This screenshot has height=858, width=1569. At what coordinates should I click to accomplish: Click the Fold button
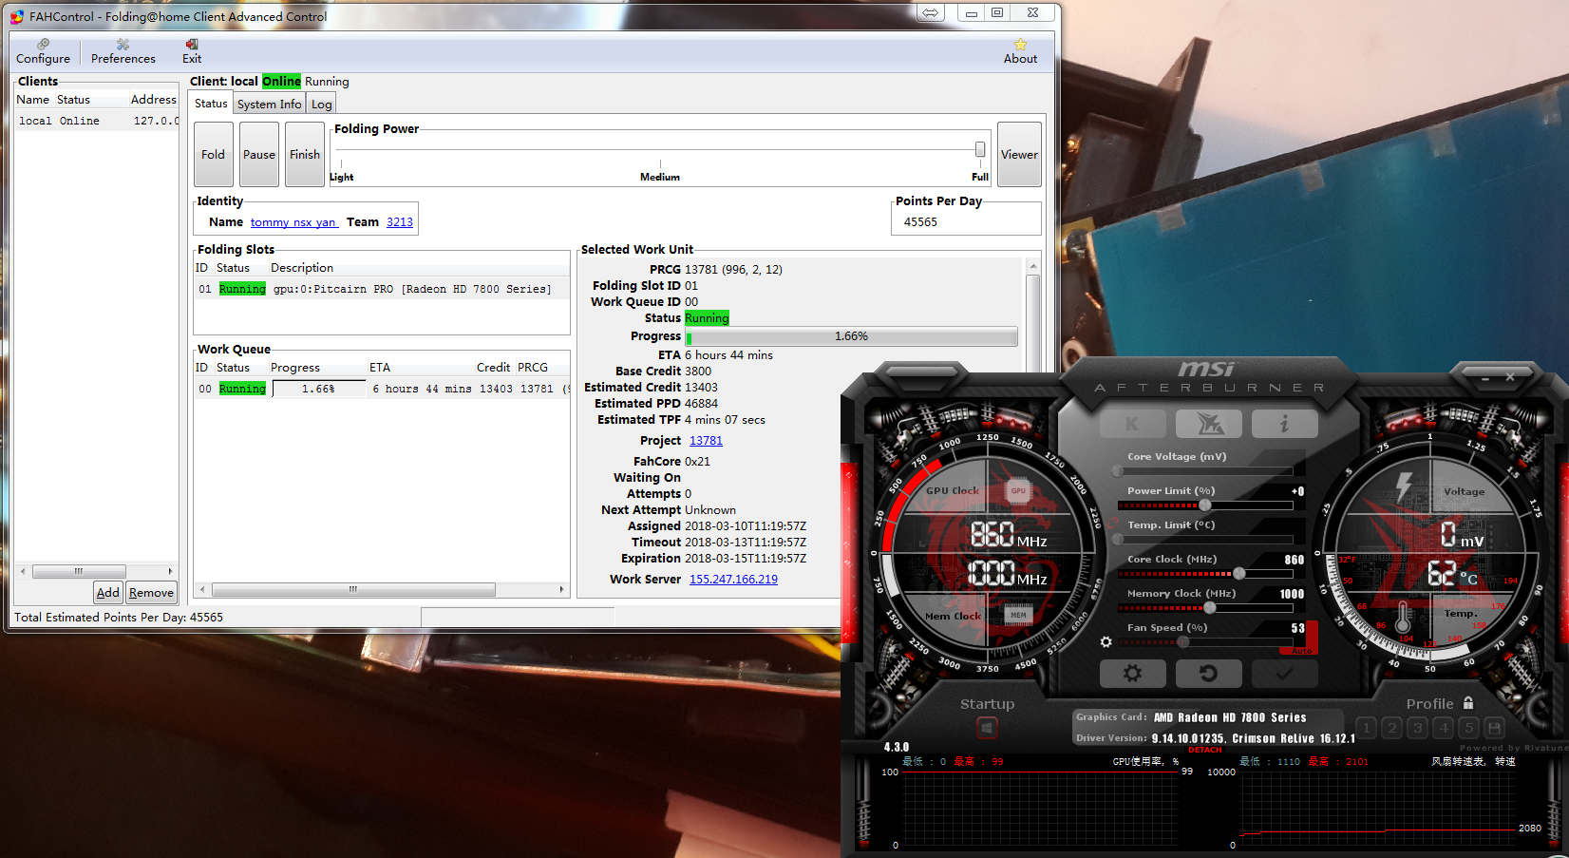pos(214,154)
